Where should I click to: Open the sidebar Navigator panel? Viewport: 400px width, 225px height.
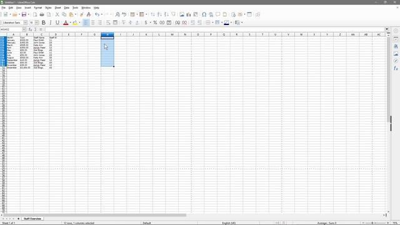pos(396,61)
